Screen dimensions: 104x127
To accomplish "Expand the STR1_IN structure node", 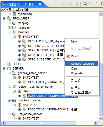I will coord(19,50).
